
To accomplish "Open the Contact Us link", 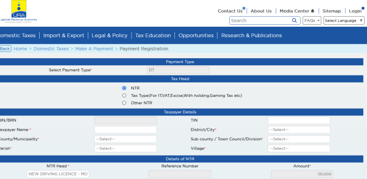I will point(230,11).
